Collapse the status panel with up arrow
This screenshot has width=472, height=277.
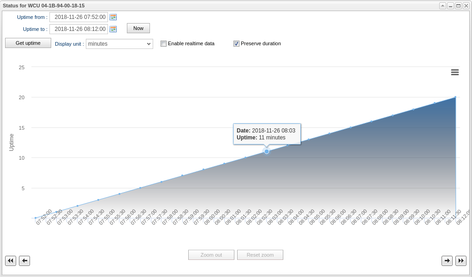(442, 6)
